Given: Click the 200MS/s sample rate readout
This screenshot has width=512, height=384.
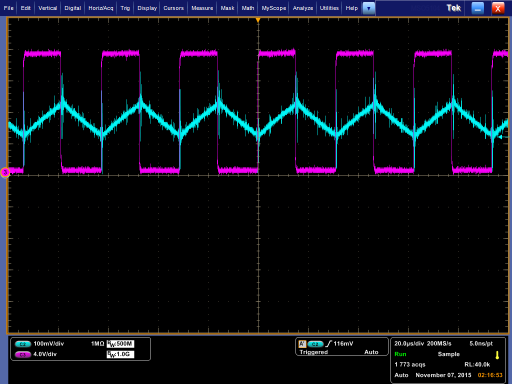Looking at the screenshot, I should (439, 343).
